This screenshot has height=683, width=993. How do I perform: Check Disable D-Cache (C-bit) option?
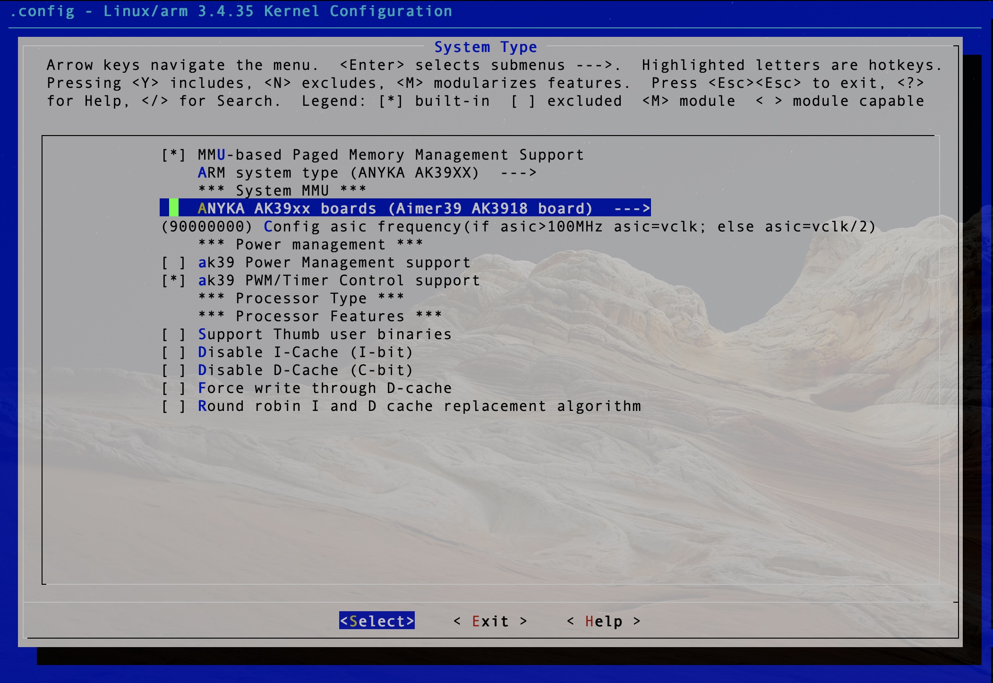(173, 370)
